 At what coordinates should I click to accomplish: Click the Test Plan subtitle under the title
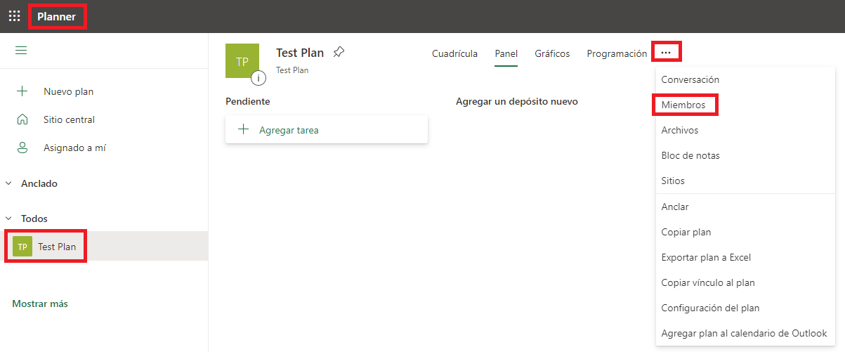292,70
